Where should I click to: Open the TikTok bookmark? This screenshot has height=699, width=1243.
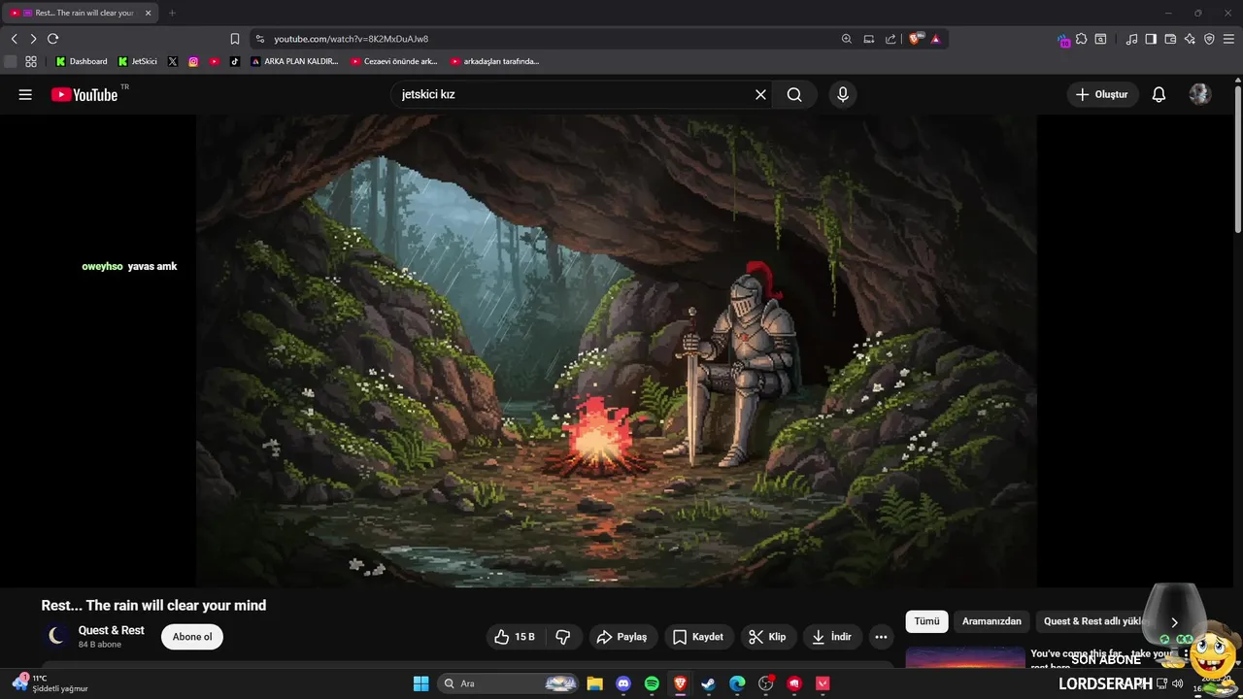coord(234,61)
